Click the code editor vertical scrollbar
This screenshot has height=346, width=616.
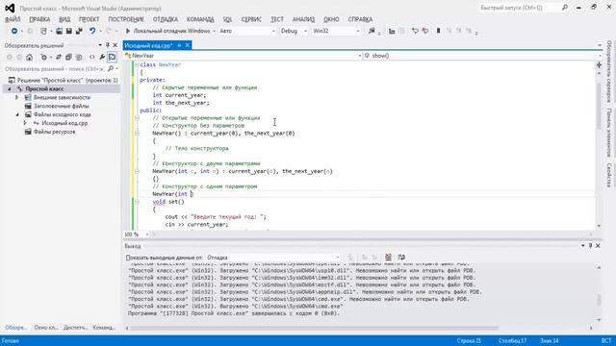(599, 108)
